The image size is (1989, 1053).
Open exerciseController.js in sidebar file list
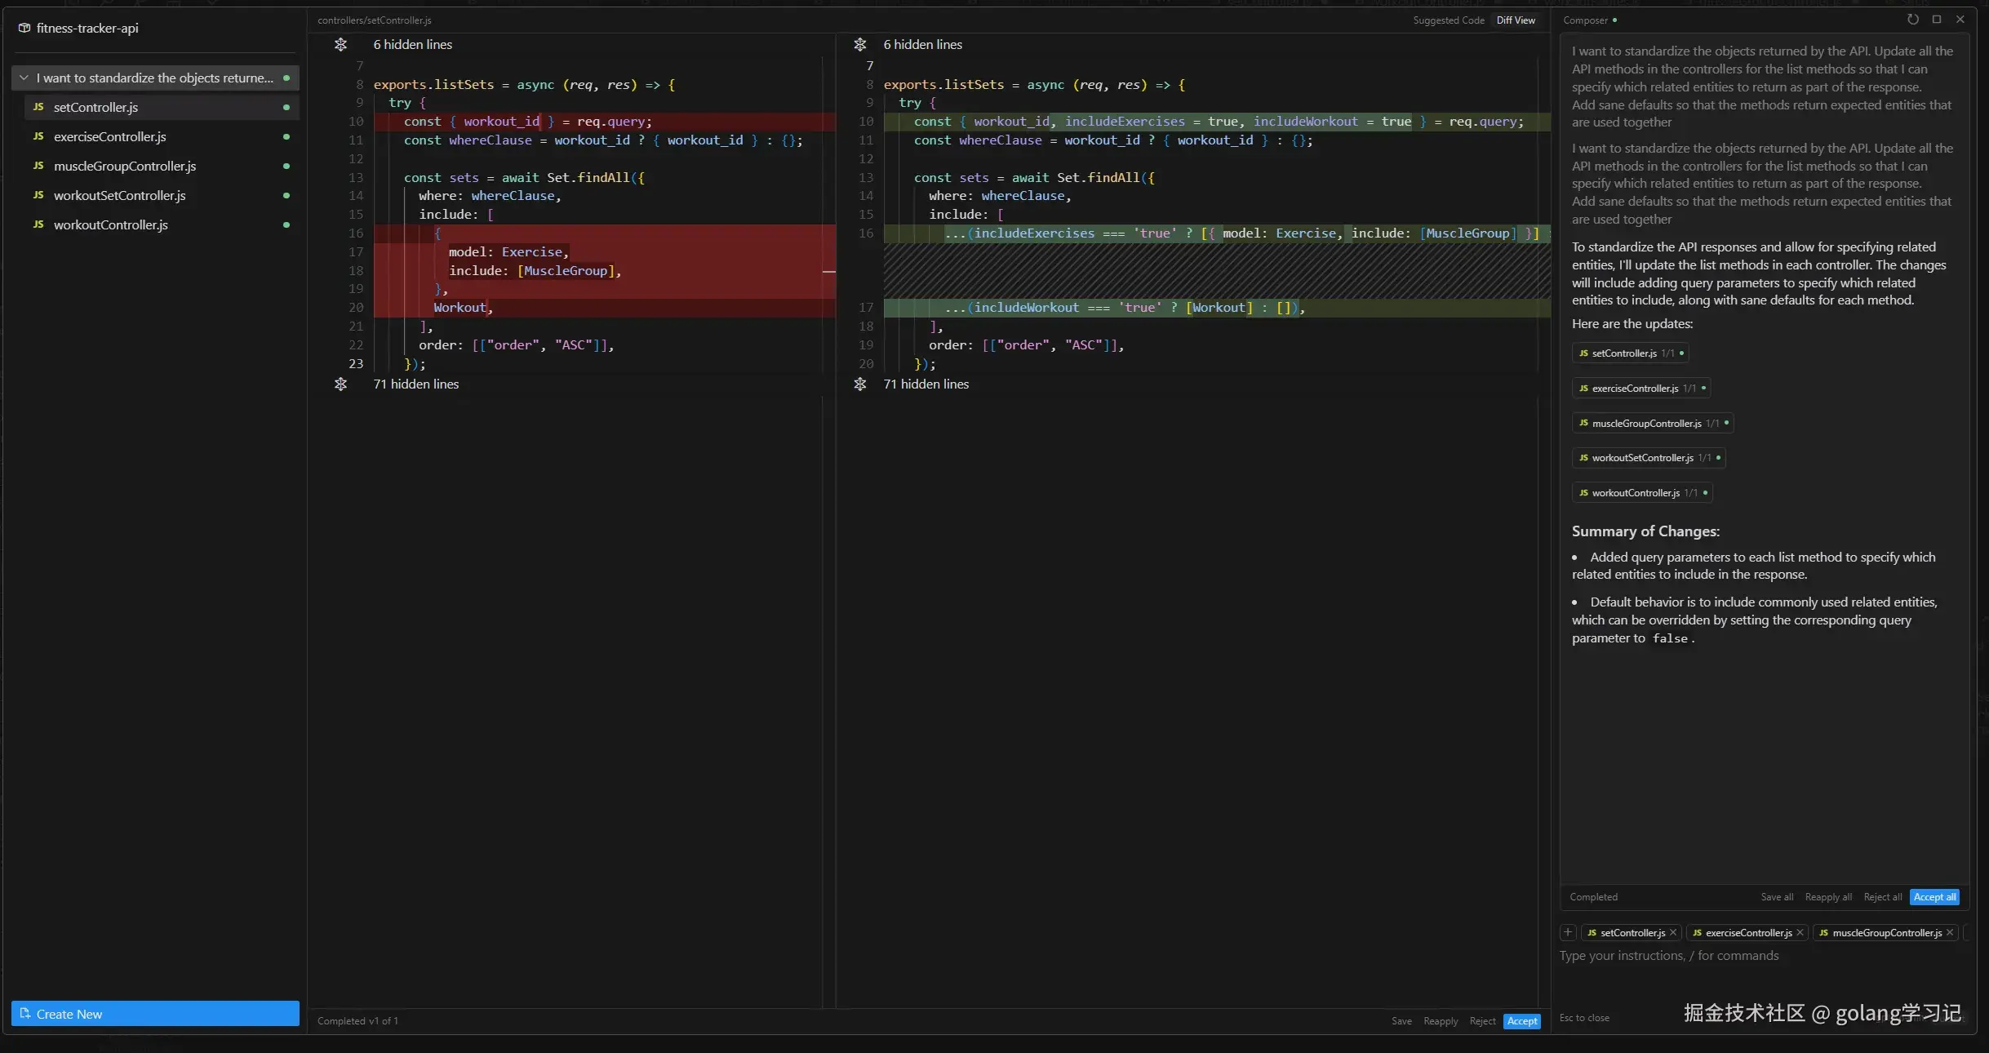[110, 137]
